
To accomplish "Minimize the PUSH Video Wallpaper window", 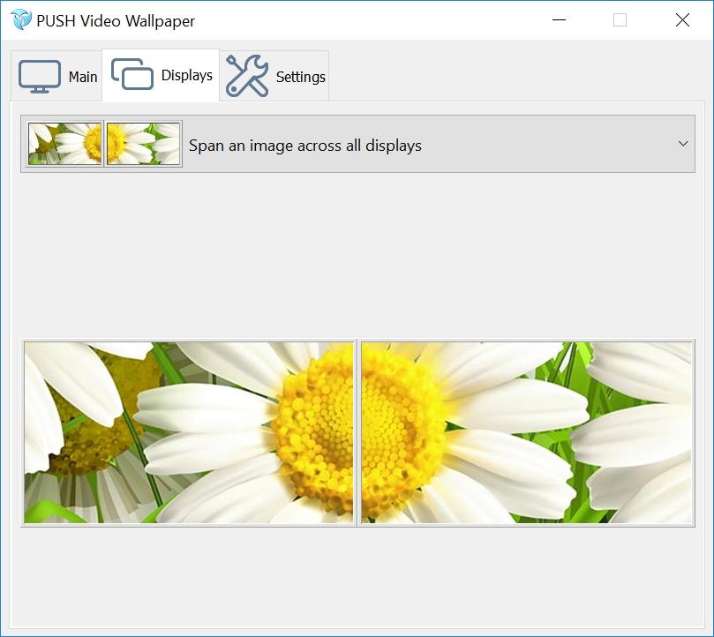I will click(560, 20).
